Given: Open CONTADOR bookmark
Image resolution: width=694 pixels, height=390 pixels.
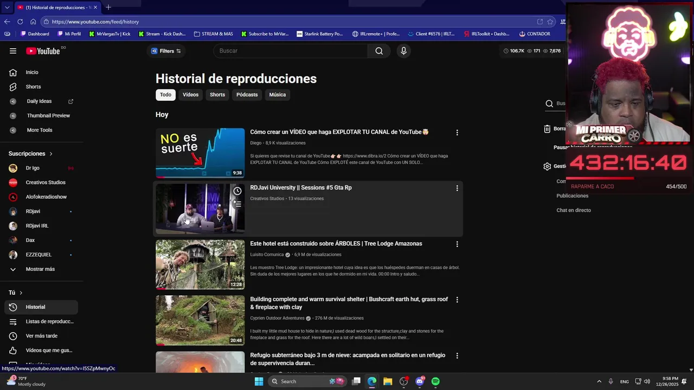Looking at the screenshot, I should [534, 34].
